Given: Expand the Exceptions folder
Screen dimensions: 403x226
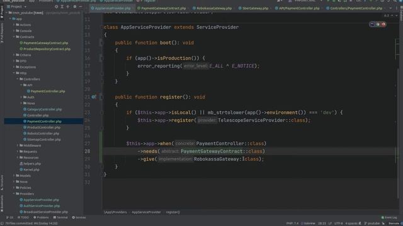Looking at the screenshot, I should [x=14, y=67].
